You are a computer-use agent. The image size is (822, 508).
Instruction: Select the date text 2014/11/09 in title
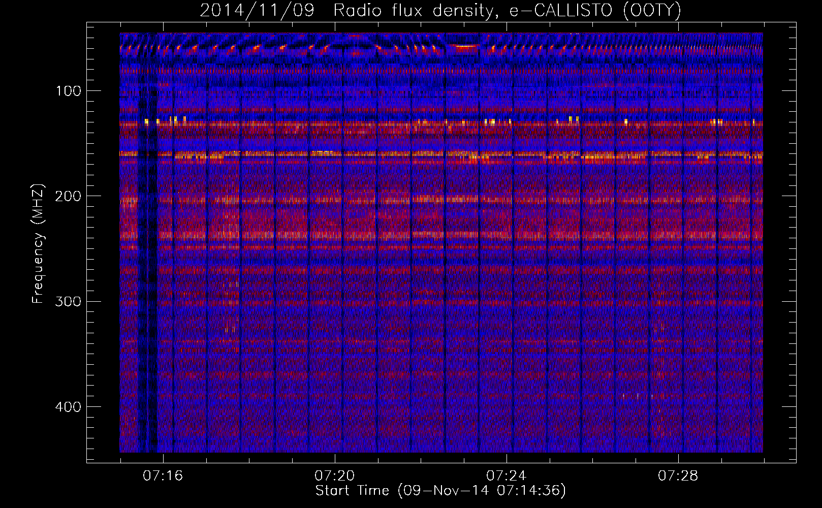(257, 11)
